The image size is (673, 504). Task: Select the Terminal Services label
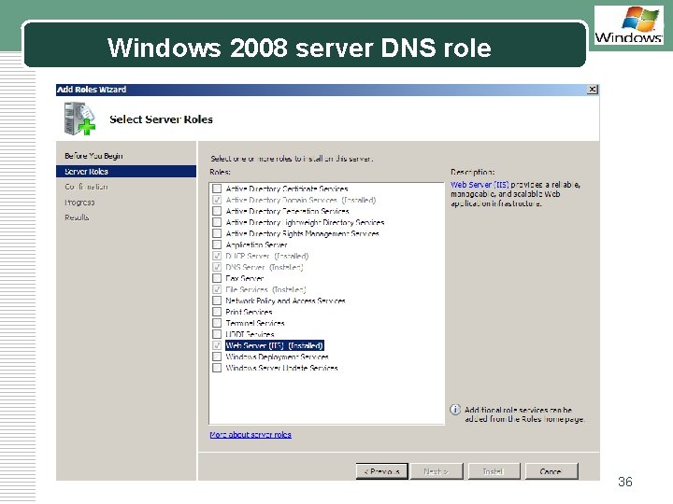tap(255, 323)
